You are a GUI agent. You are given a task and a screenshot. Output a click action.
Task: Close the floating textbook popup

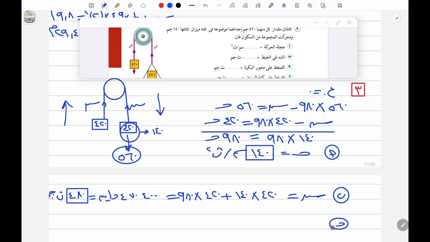click(x=349, y=23)
